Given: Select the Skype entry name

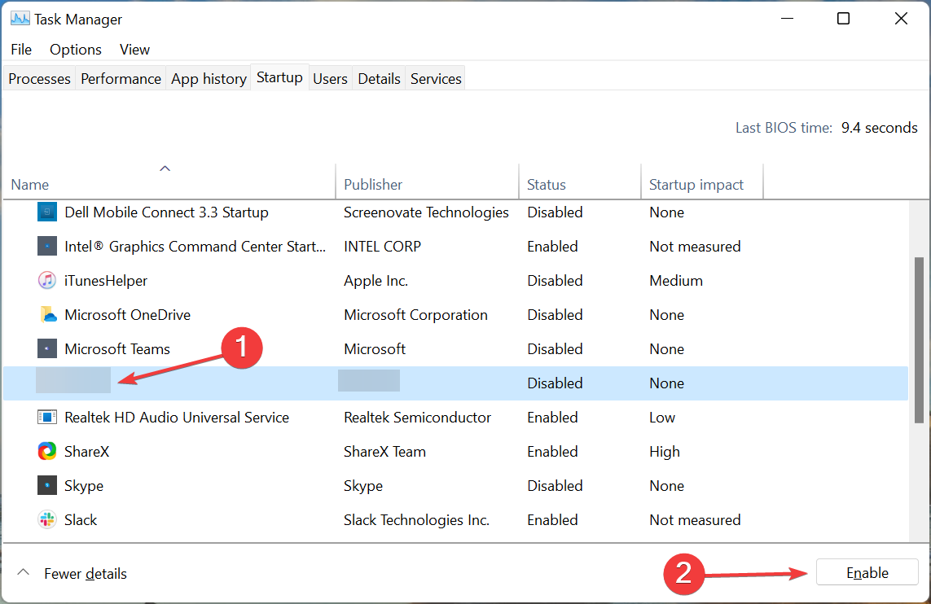Looking at the screenshot, I should pos(84,486).
